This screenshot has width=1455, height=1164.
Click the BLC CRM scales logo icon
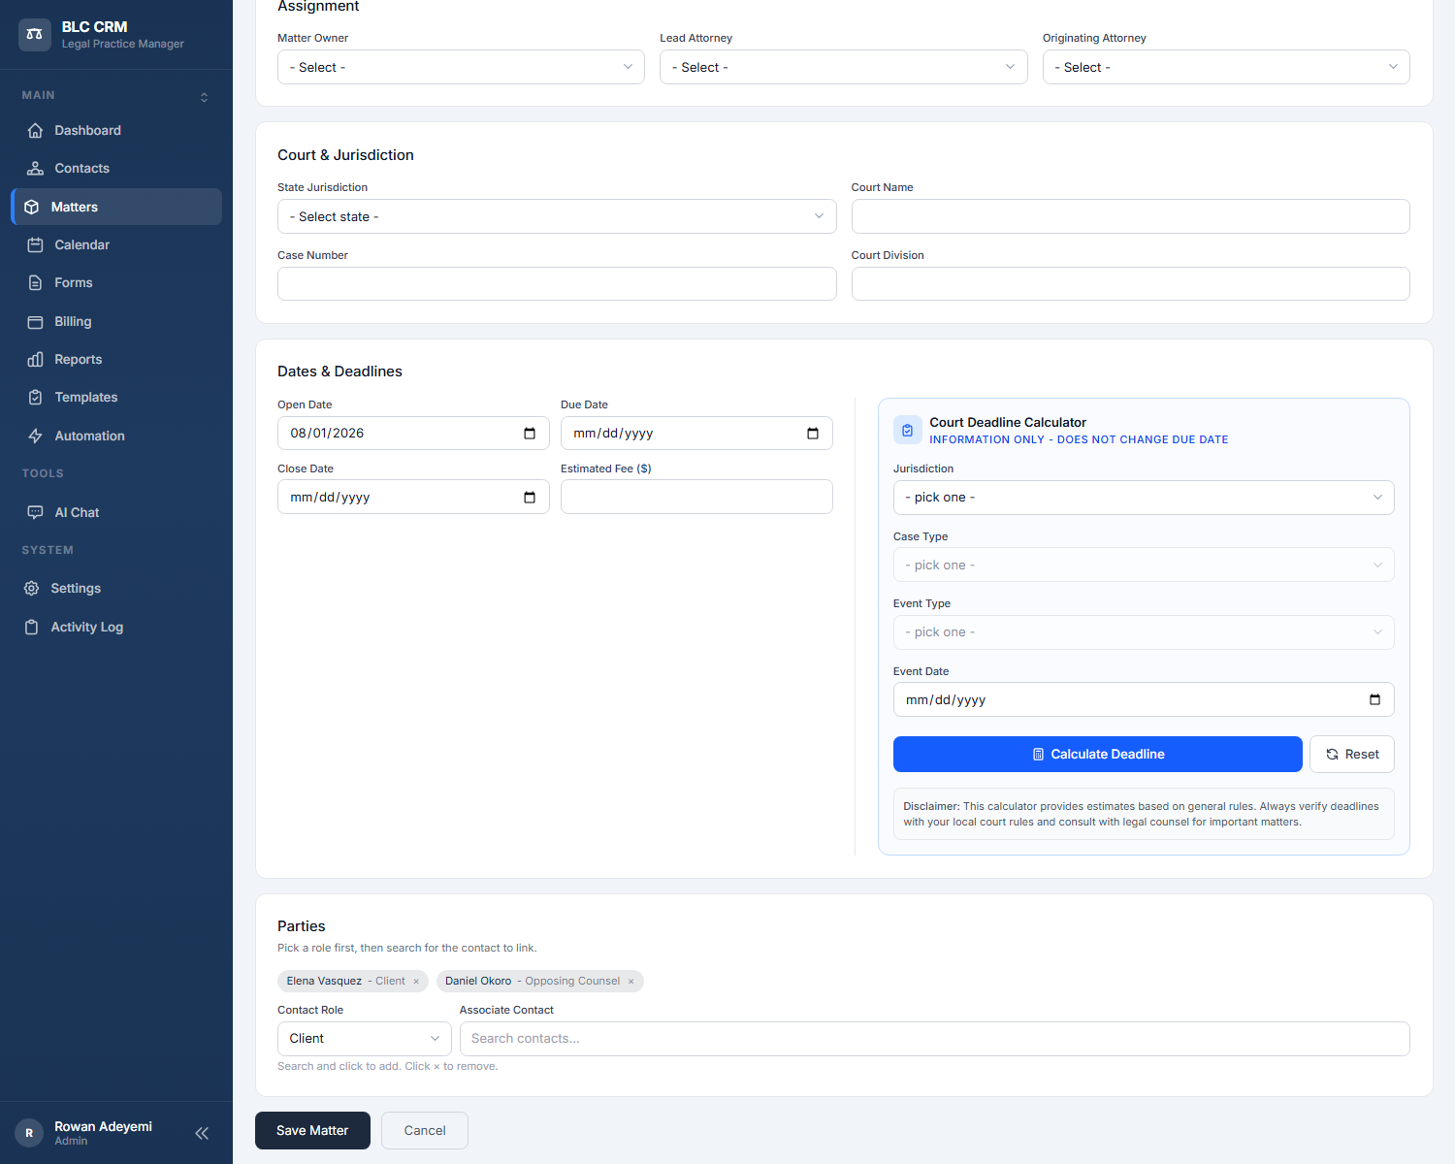[x=35, y=34]
